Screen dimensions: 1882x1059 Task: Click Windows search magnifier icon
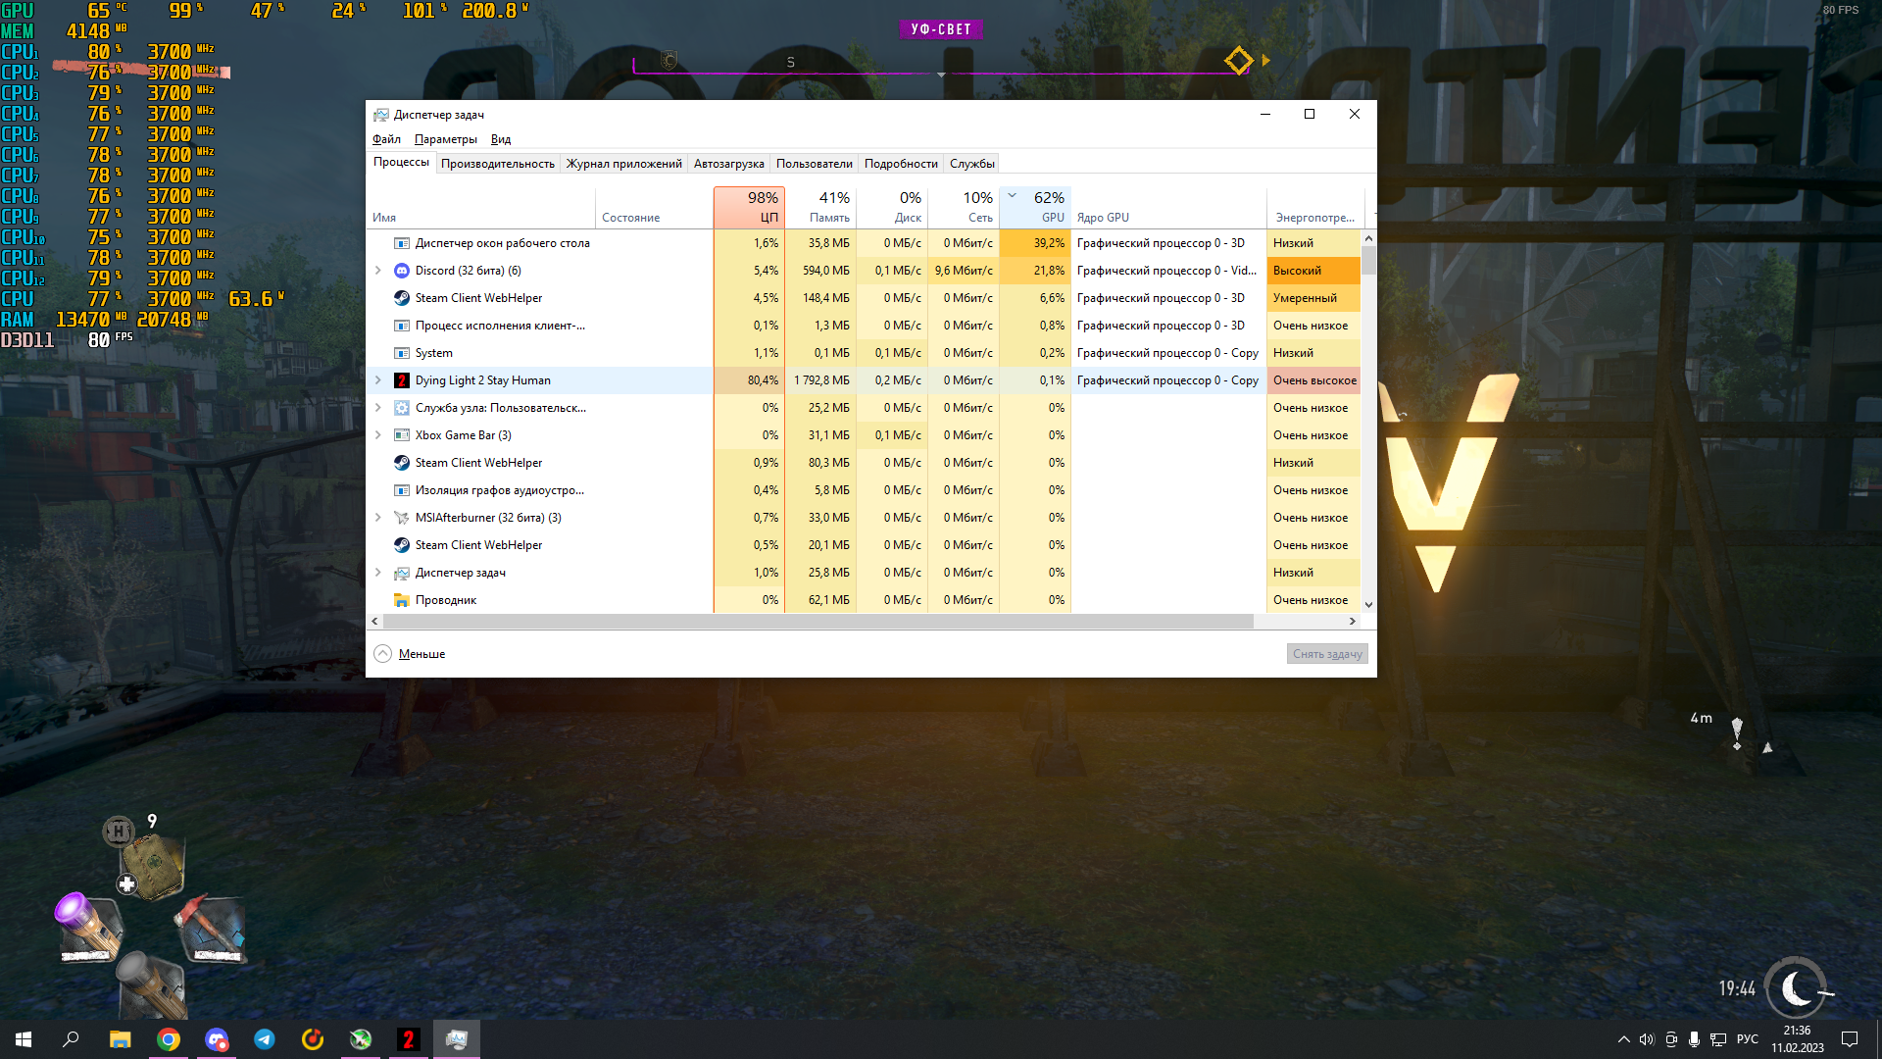(71, 1039)
